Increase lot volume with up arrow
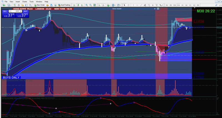222x118 pixels. point(21,11)
